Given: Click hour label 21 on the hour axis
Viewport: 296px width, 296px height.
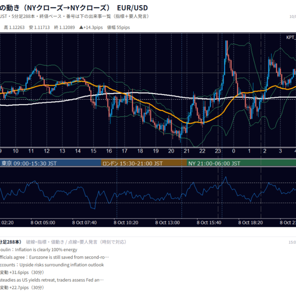Looking at the screenshot, I should [187, 151].
